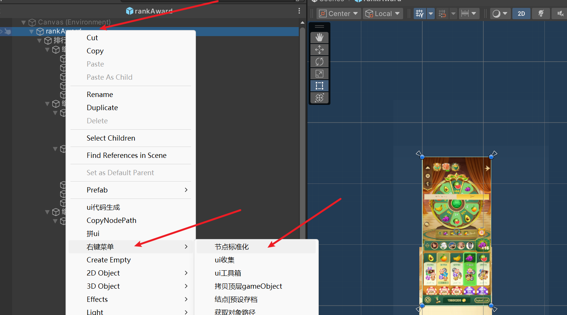
Task: Choose Copy from the context menu
Action: click(x=131, y=51)
